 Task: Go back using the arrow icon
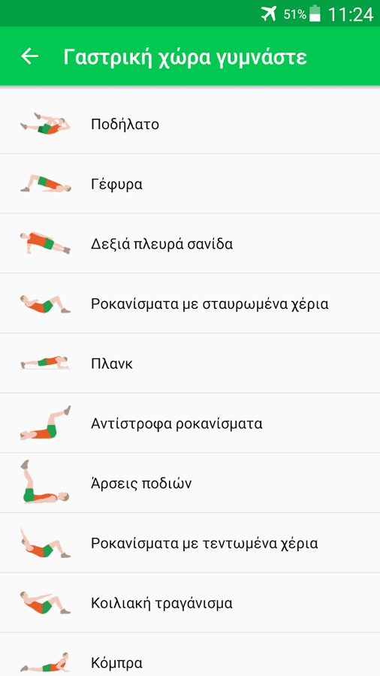point(30,56)
